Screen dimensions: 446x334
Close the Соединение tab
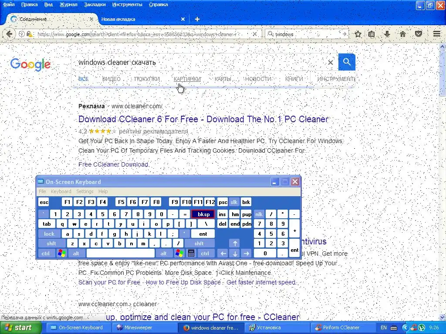[x=91, y=19]
